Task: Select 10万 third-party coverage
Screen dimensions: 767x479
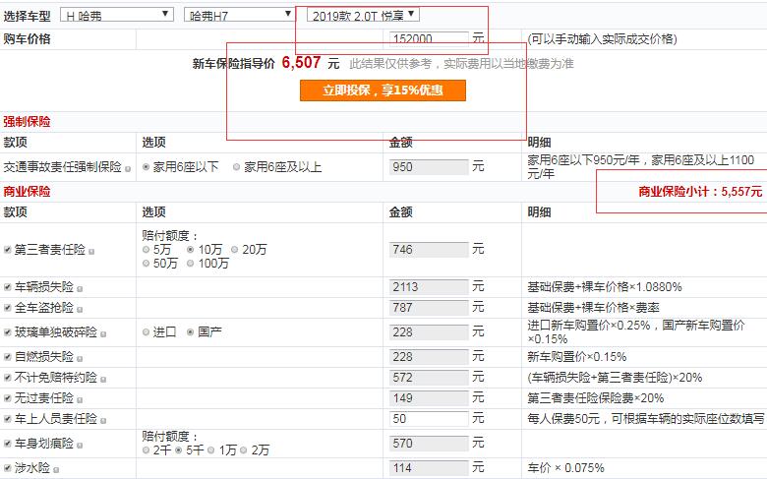Action: click(191, 250)
